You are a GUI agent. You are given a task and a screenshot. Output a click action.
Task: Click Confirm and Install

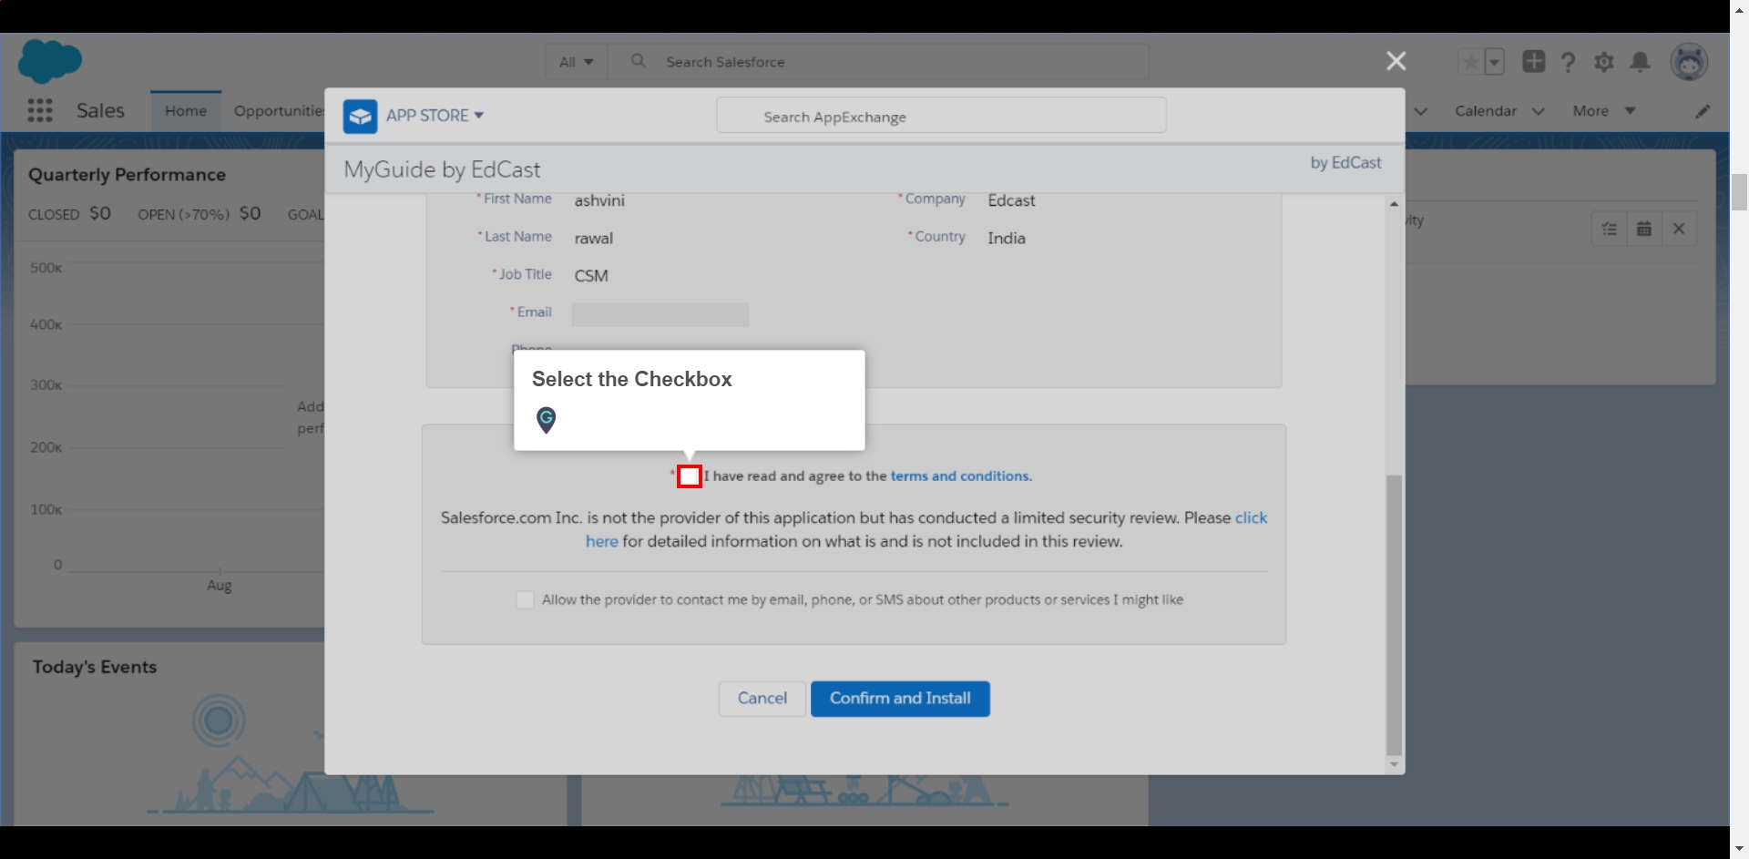pos(900,699)
